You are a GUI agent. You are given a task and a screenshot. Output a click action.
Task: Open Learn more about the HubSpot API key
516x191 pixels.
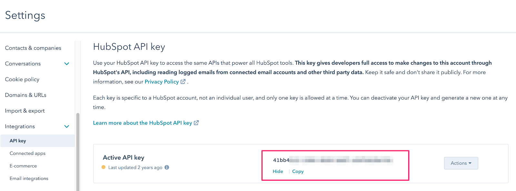click(143, 123)
